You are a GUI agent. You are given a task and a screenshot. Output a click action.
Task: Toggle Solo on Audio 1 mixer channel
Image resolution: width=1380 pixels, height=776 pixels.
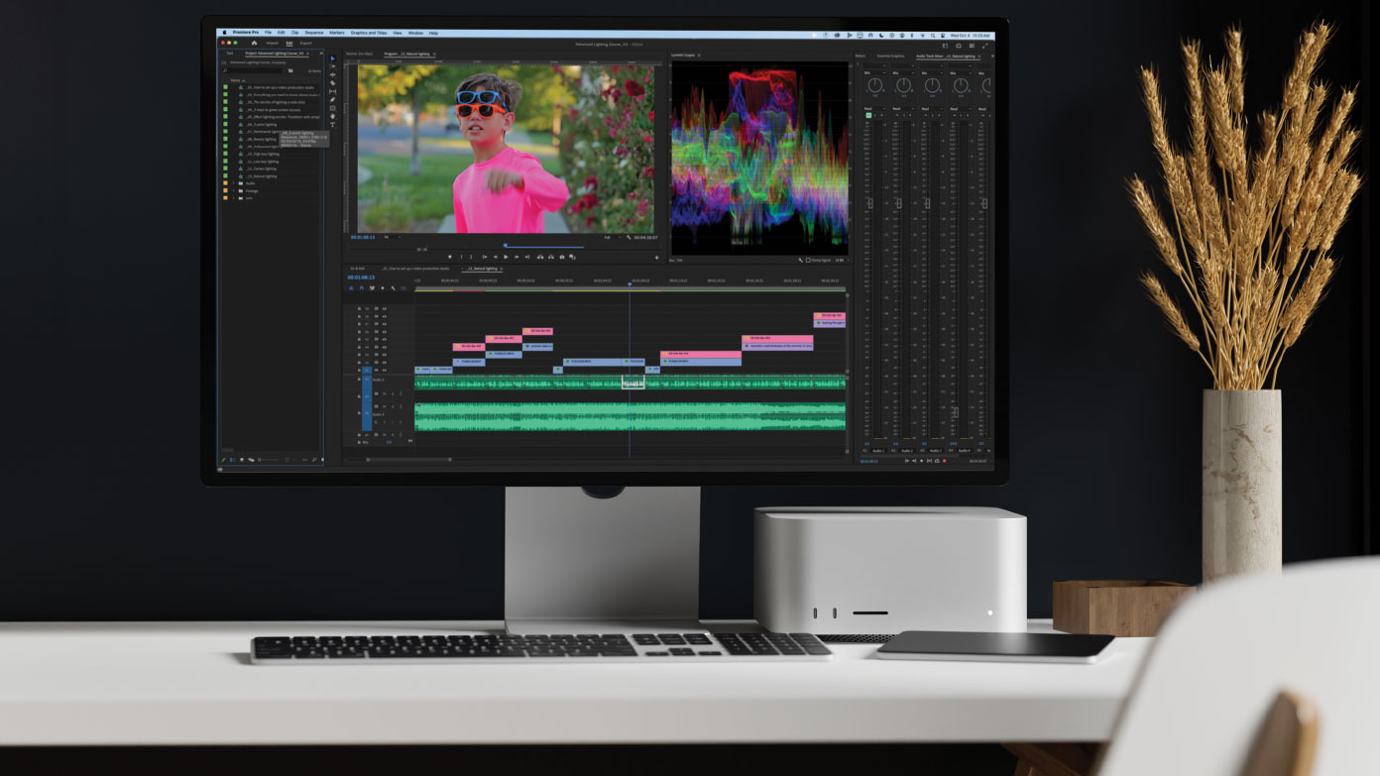pos(875,115)
